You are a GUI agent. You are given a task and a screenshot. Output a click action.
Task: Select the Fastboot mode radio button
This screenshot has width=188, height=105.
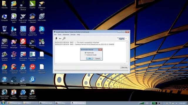(x=85, y=55)
